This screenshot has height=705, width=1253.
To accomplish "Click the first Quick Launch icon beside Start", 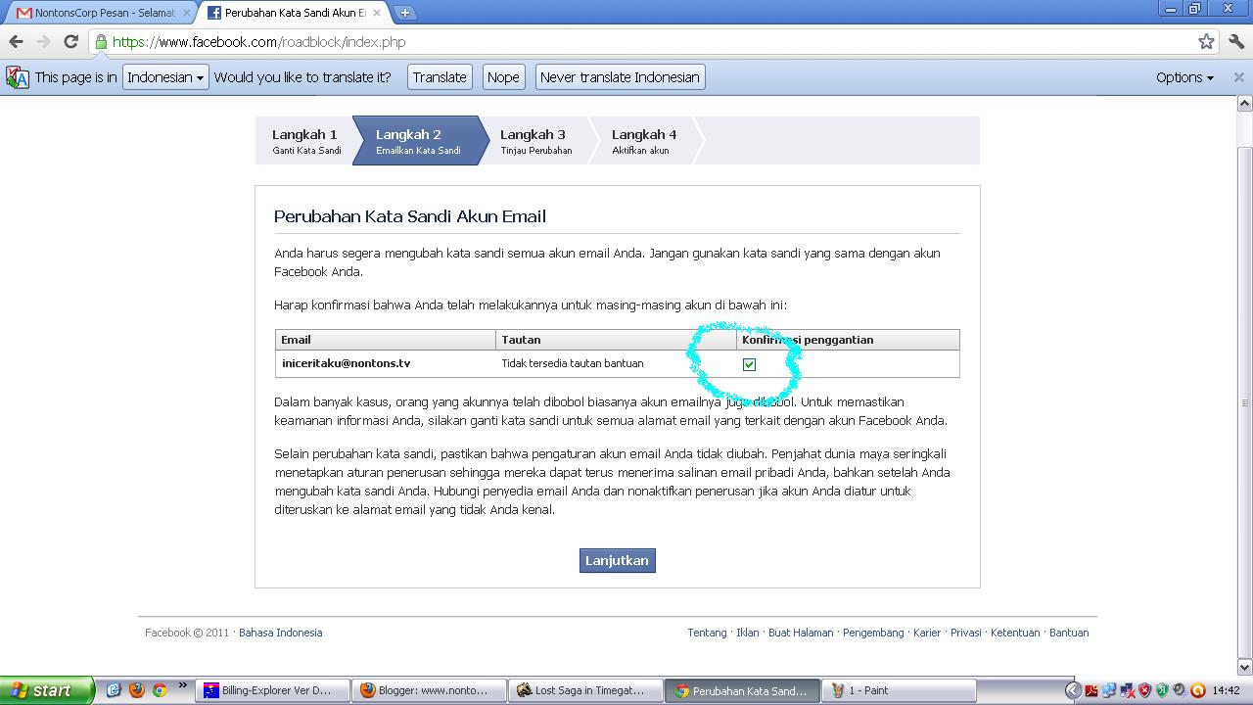I will 114,690.
